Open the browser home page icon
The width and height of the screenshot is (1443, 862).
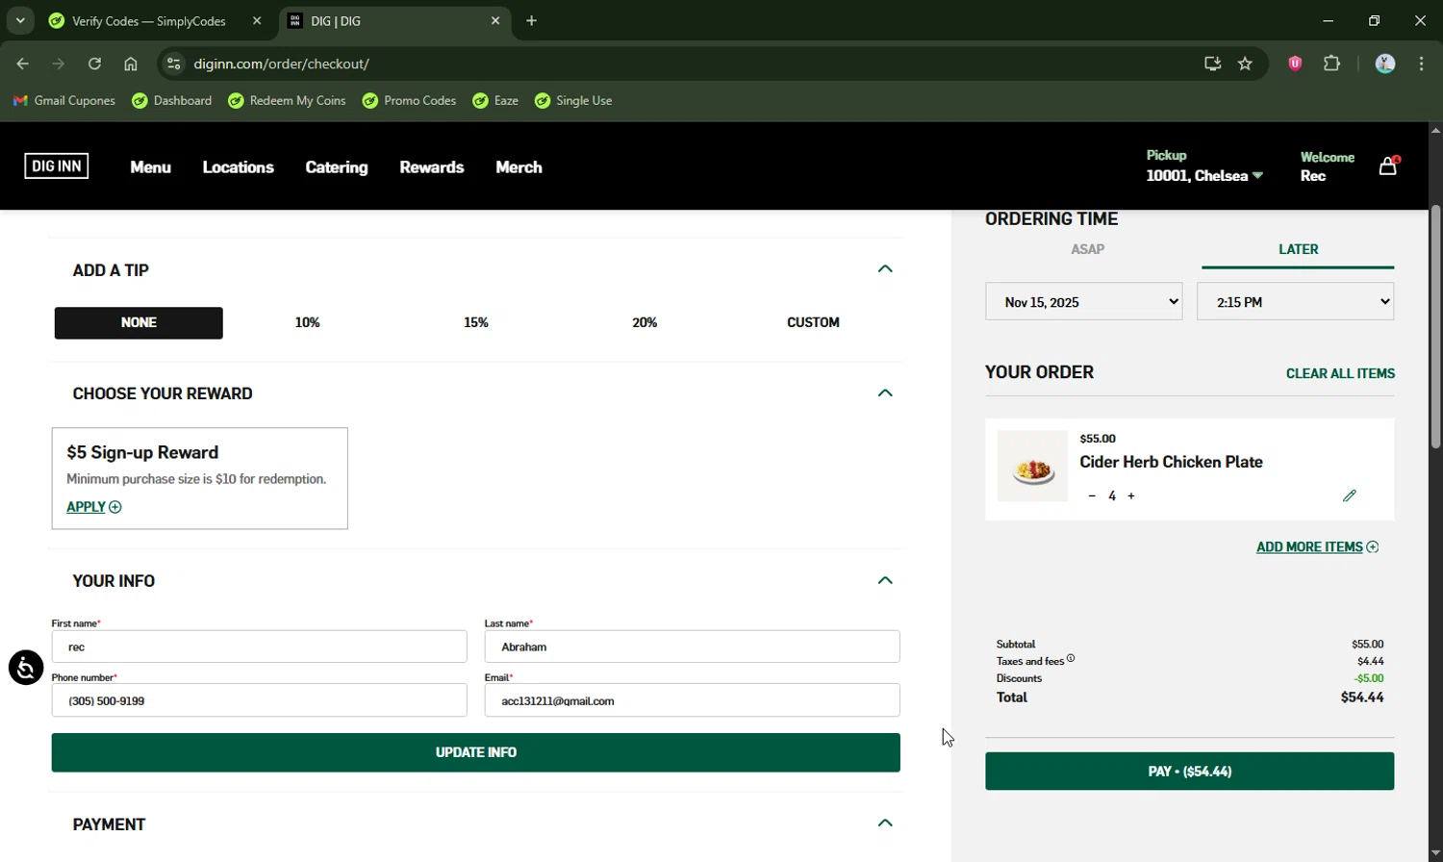pyautogui.click(x=131, y=63)
